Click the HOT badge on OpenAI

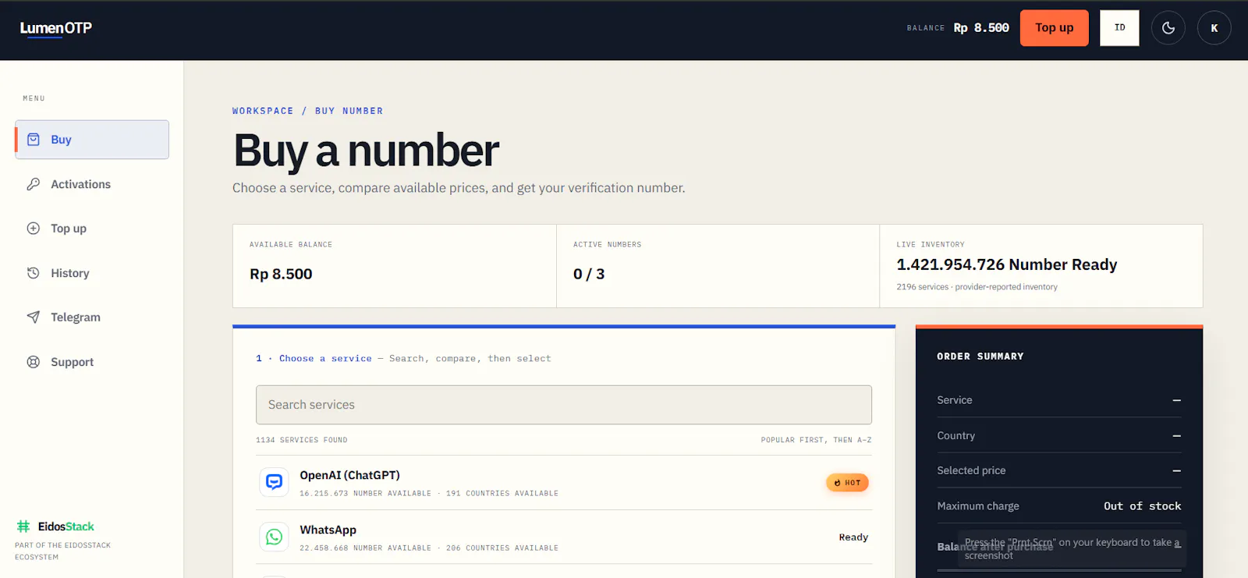point(847,483)
